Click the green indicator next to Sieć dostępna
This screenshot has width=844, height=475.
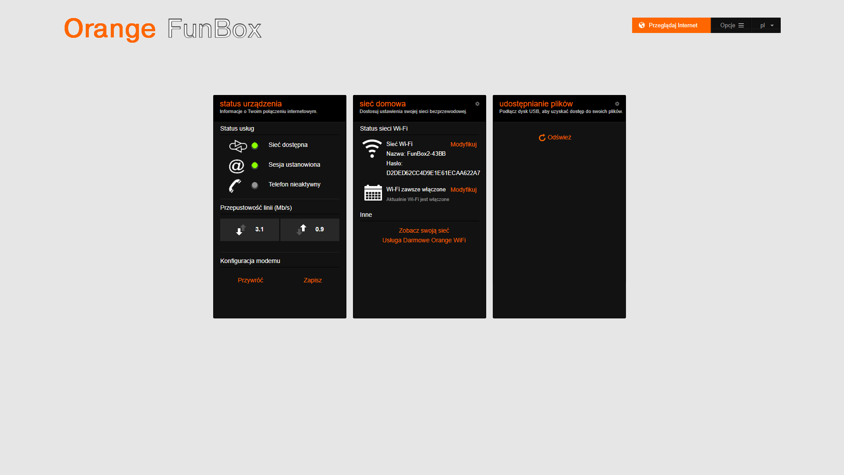pyautogui.click(x=255, y=146)
